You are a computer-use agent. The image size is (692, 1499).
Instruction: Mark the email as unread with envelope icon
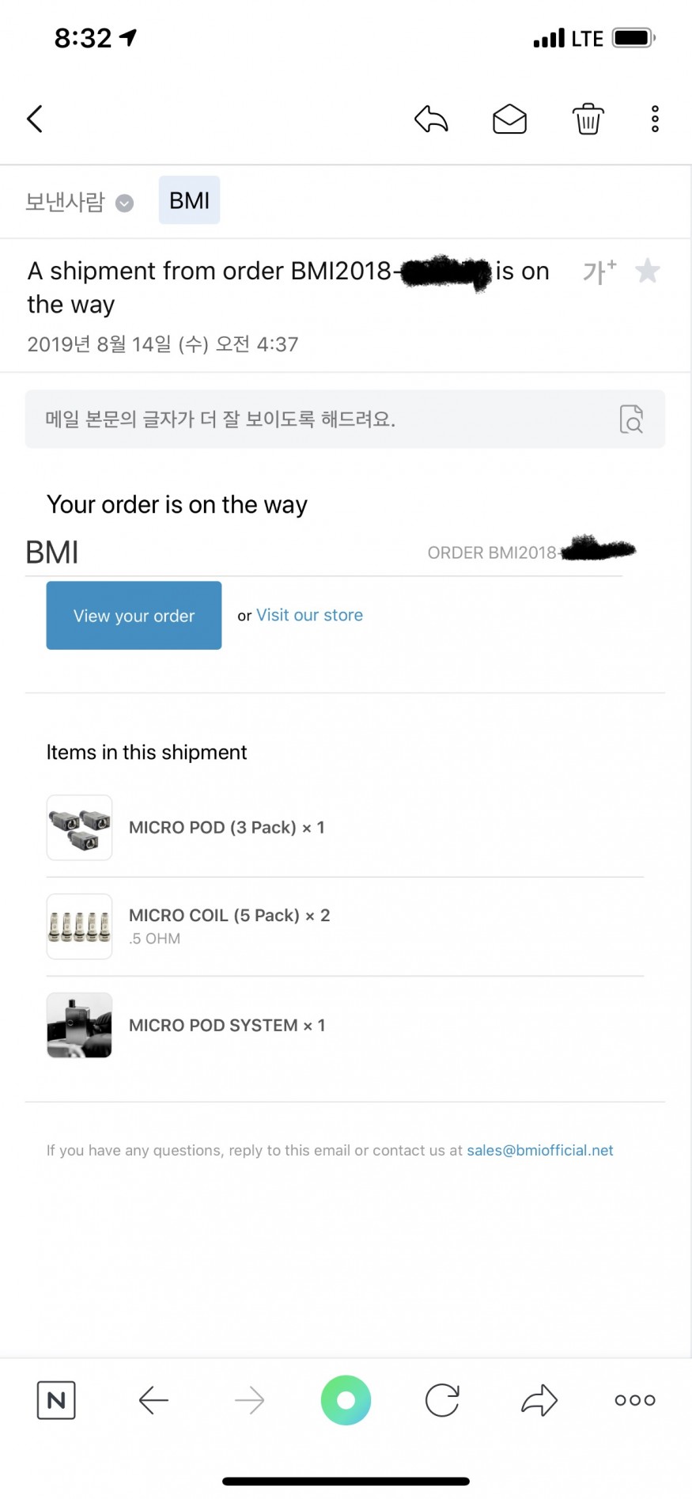tap(509, 120)
